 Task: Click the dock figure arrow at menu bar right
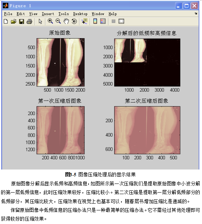point(196,14)
